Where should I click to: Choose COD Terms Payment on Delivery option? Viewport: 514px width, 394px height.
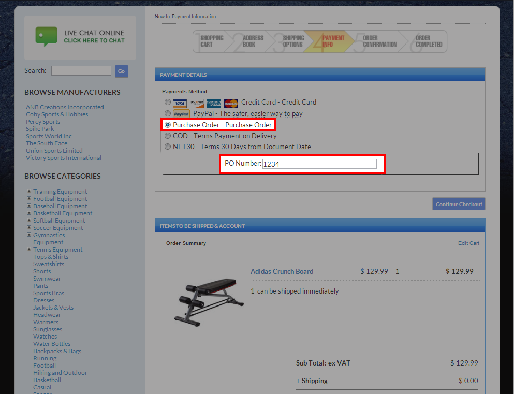coord(167,136)
